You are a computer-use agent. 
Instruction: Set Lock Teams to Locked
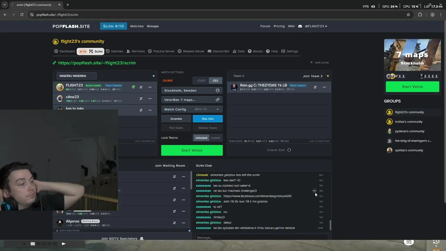(x=215, y=138)
